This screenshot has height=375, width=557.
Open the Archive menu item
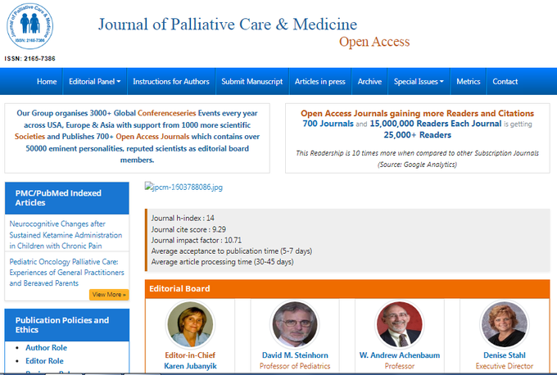369,82
